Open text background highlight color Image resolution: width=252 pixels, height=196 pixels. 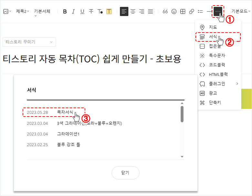[109, 11]
